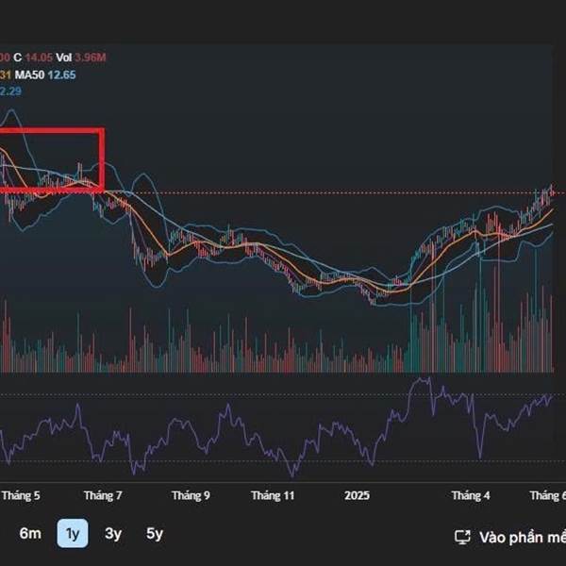Click the Vol 3.96M value

pyautogui.click(x=81, y=58)
